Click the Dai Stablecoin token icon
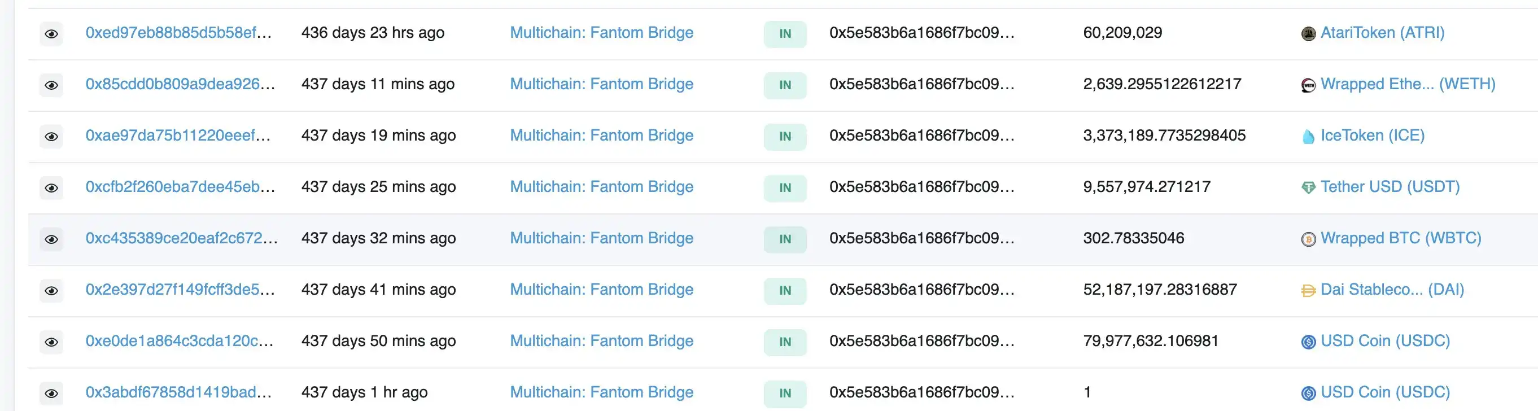Screen dimensions: 1538x411 click(1308, 291)
